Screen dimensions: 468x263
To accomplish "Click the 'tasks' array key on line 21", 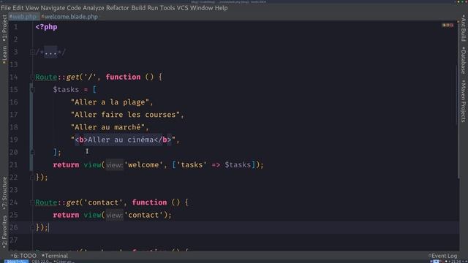I will pyautogui.click(x=192, y=165).
